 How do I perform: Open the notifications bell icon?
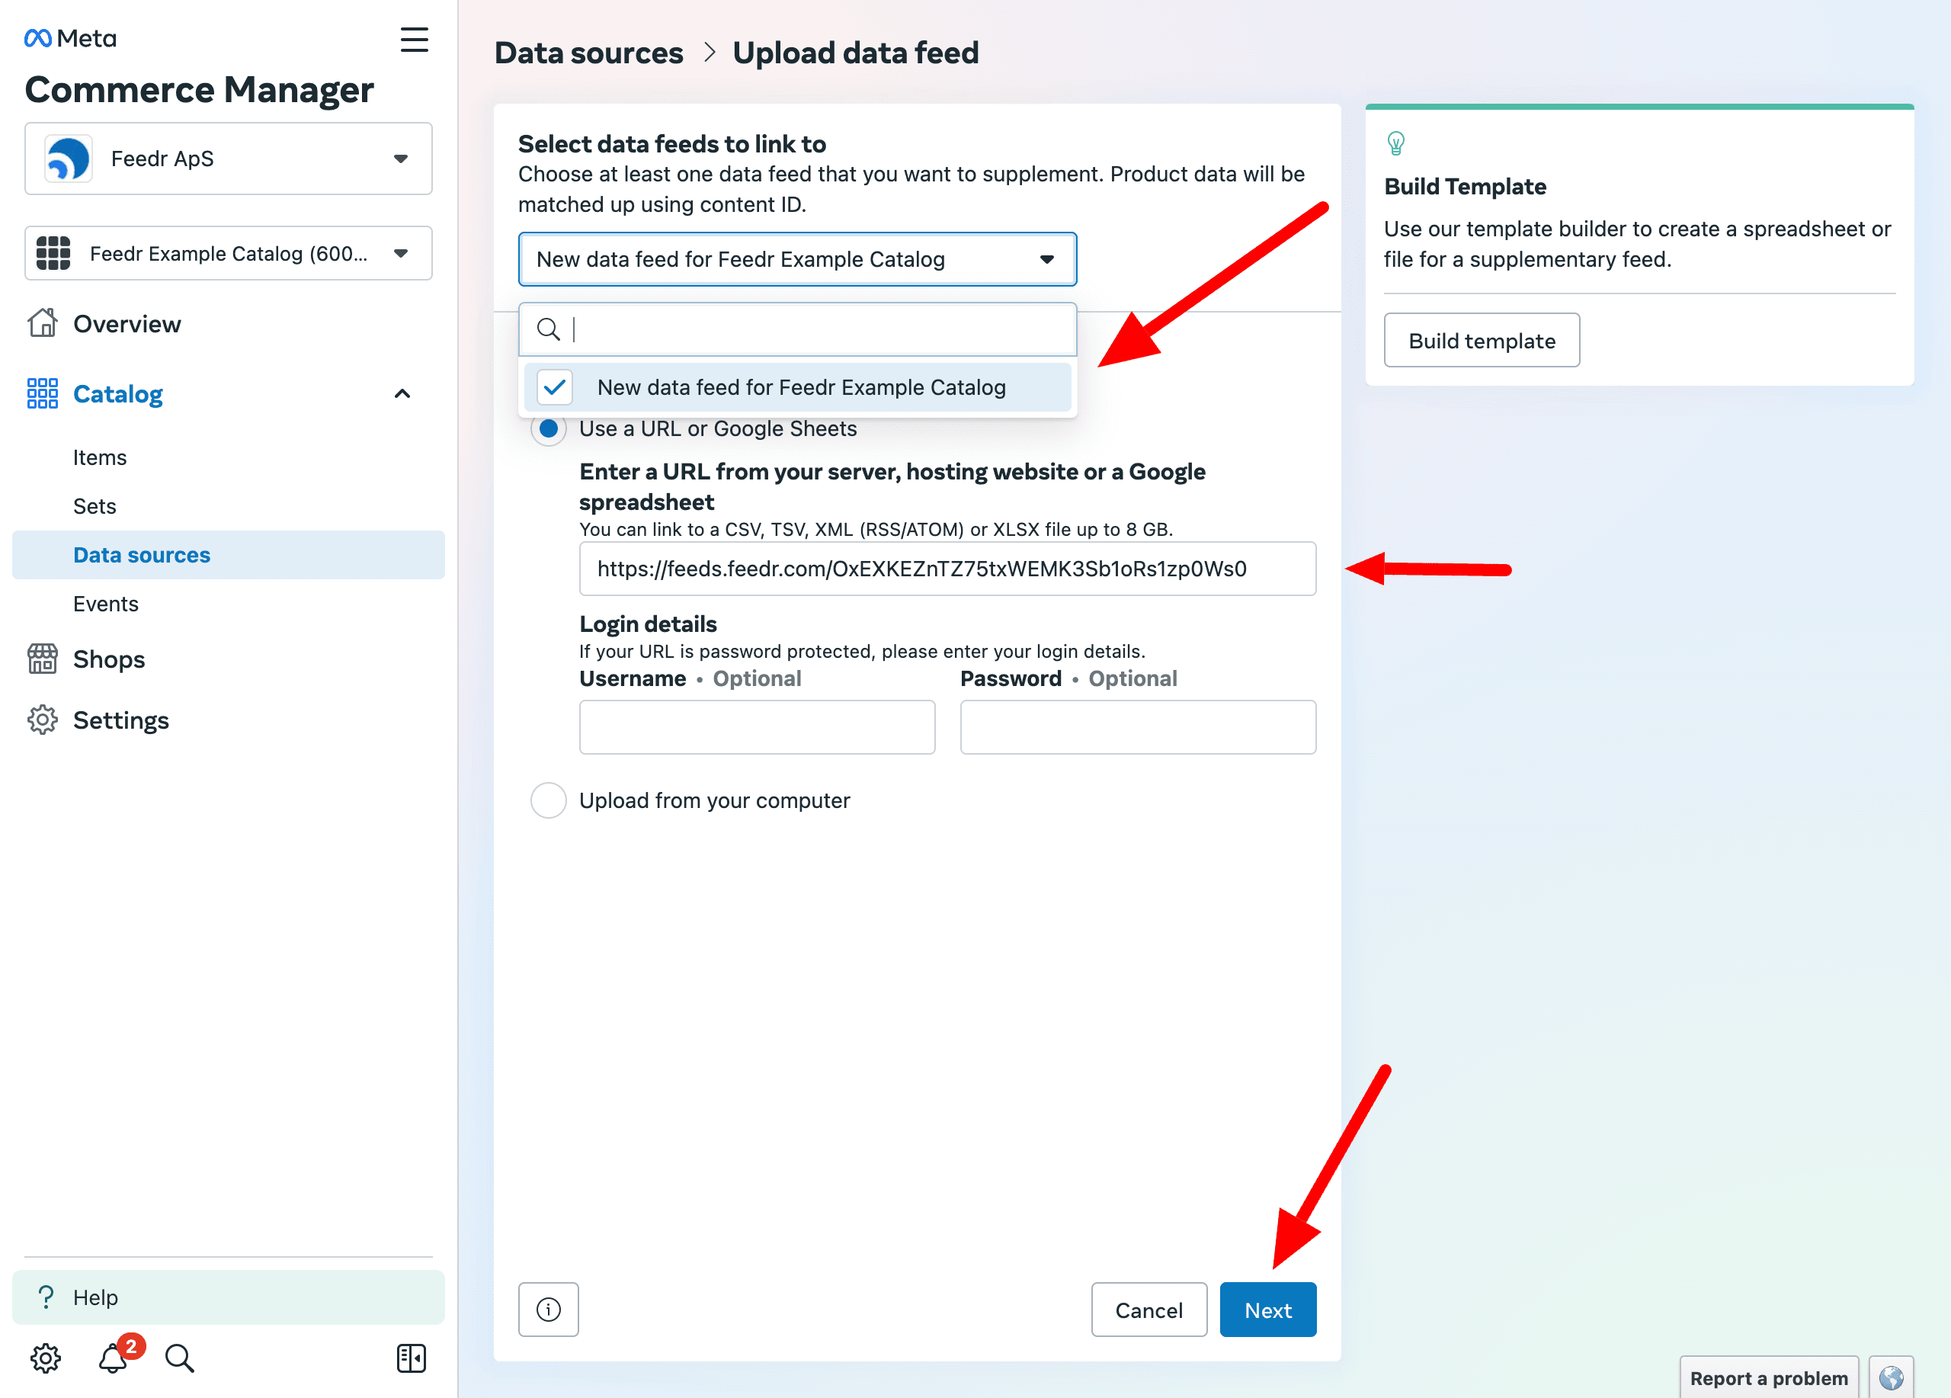coord(114,1358)
